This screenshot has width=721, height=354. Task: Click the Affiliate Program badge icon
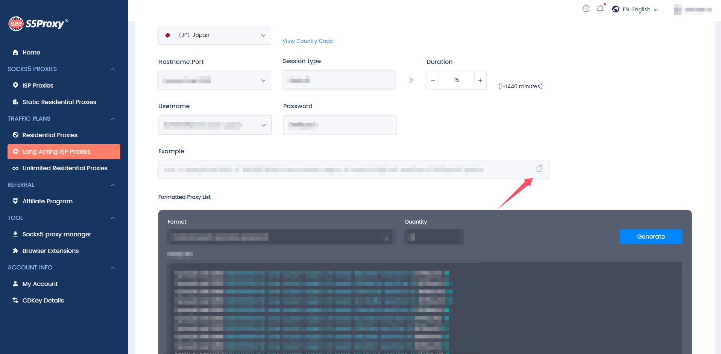[15, 201]
